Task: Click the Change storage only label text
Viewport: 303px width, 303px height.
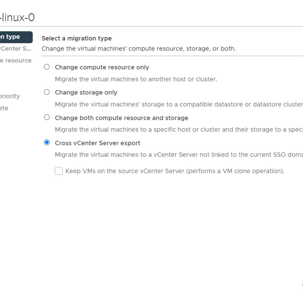Action: (86, 92)
